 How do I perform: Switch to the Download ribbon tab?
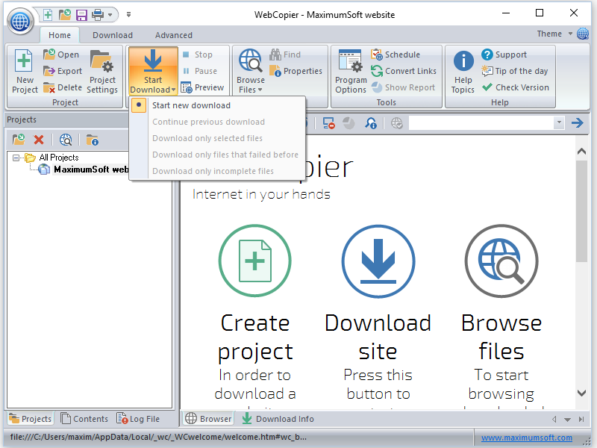click(x=113, y=35)
